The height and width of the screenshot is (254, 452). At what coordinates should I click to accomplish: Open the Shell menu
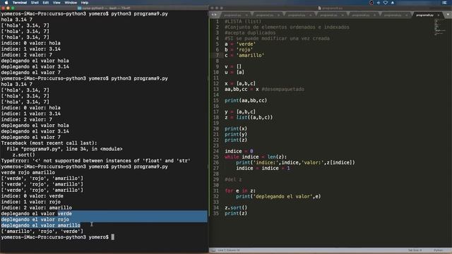(x=35, y=3)
